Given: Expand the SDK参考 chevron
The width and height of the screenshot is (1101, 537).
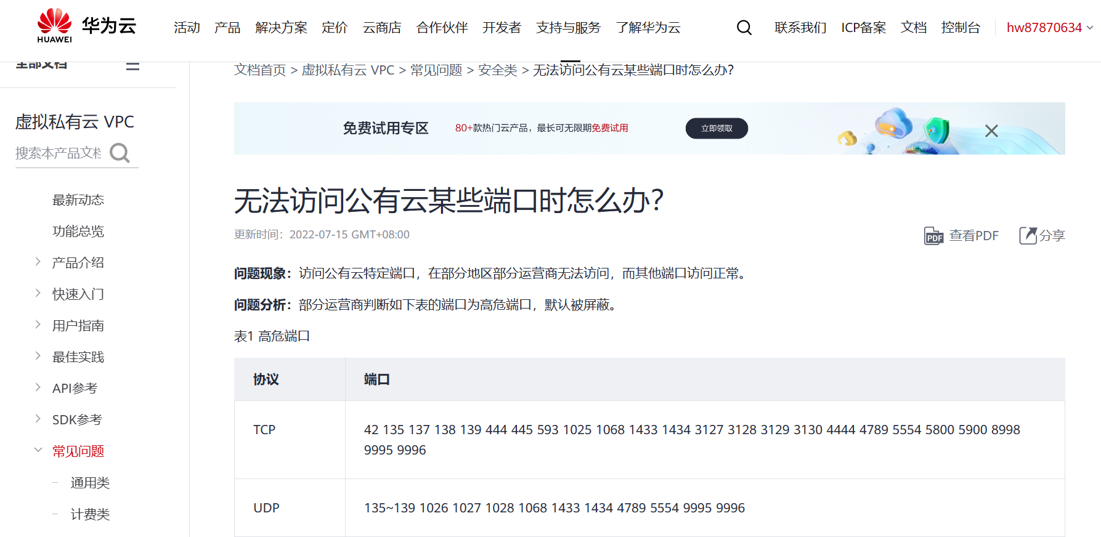Looking at the screenshot, I should coord(38,419).
